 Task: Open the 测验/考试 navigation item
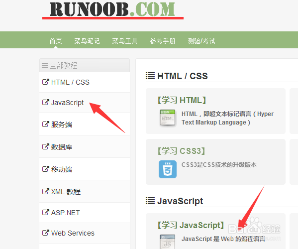click(201, 41)
